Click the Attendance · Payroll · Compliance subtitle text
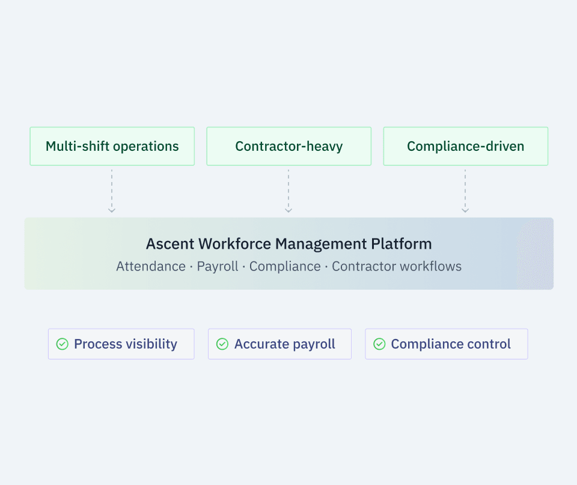This screenshot has height=485, width=577. click(289, 266)
